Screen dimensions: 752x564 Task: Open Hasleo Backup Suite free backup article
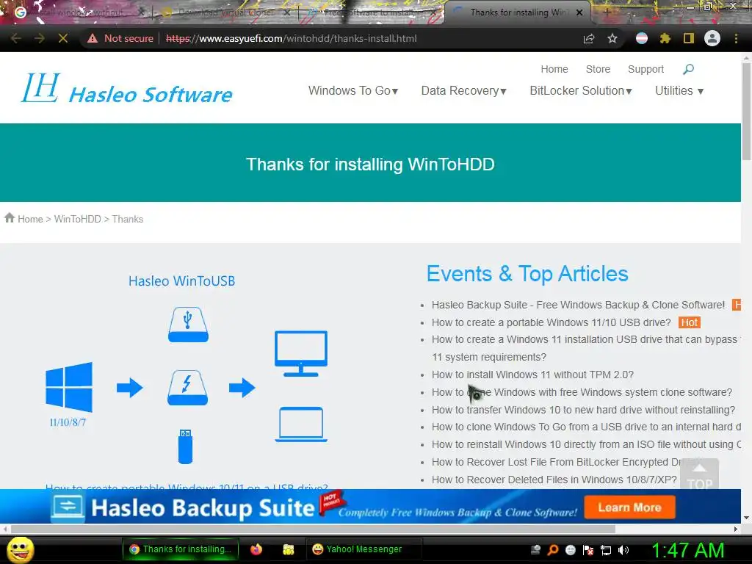pos(579,305)
